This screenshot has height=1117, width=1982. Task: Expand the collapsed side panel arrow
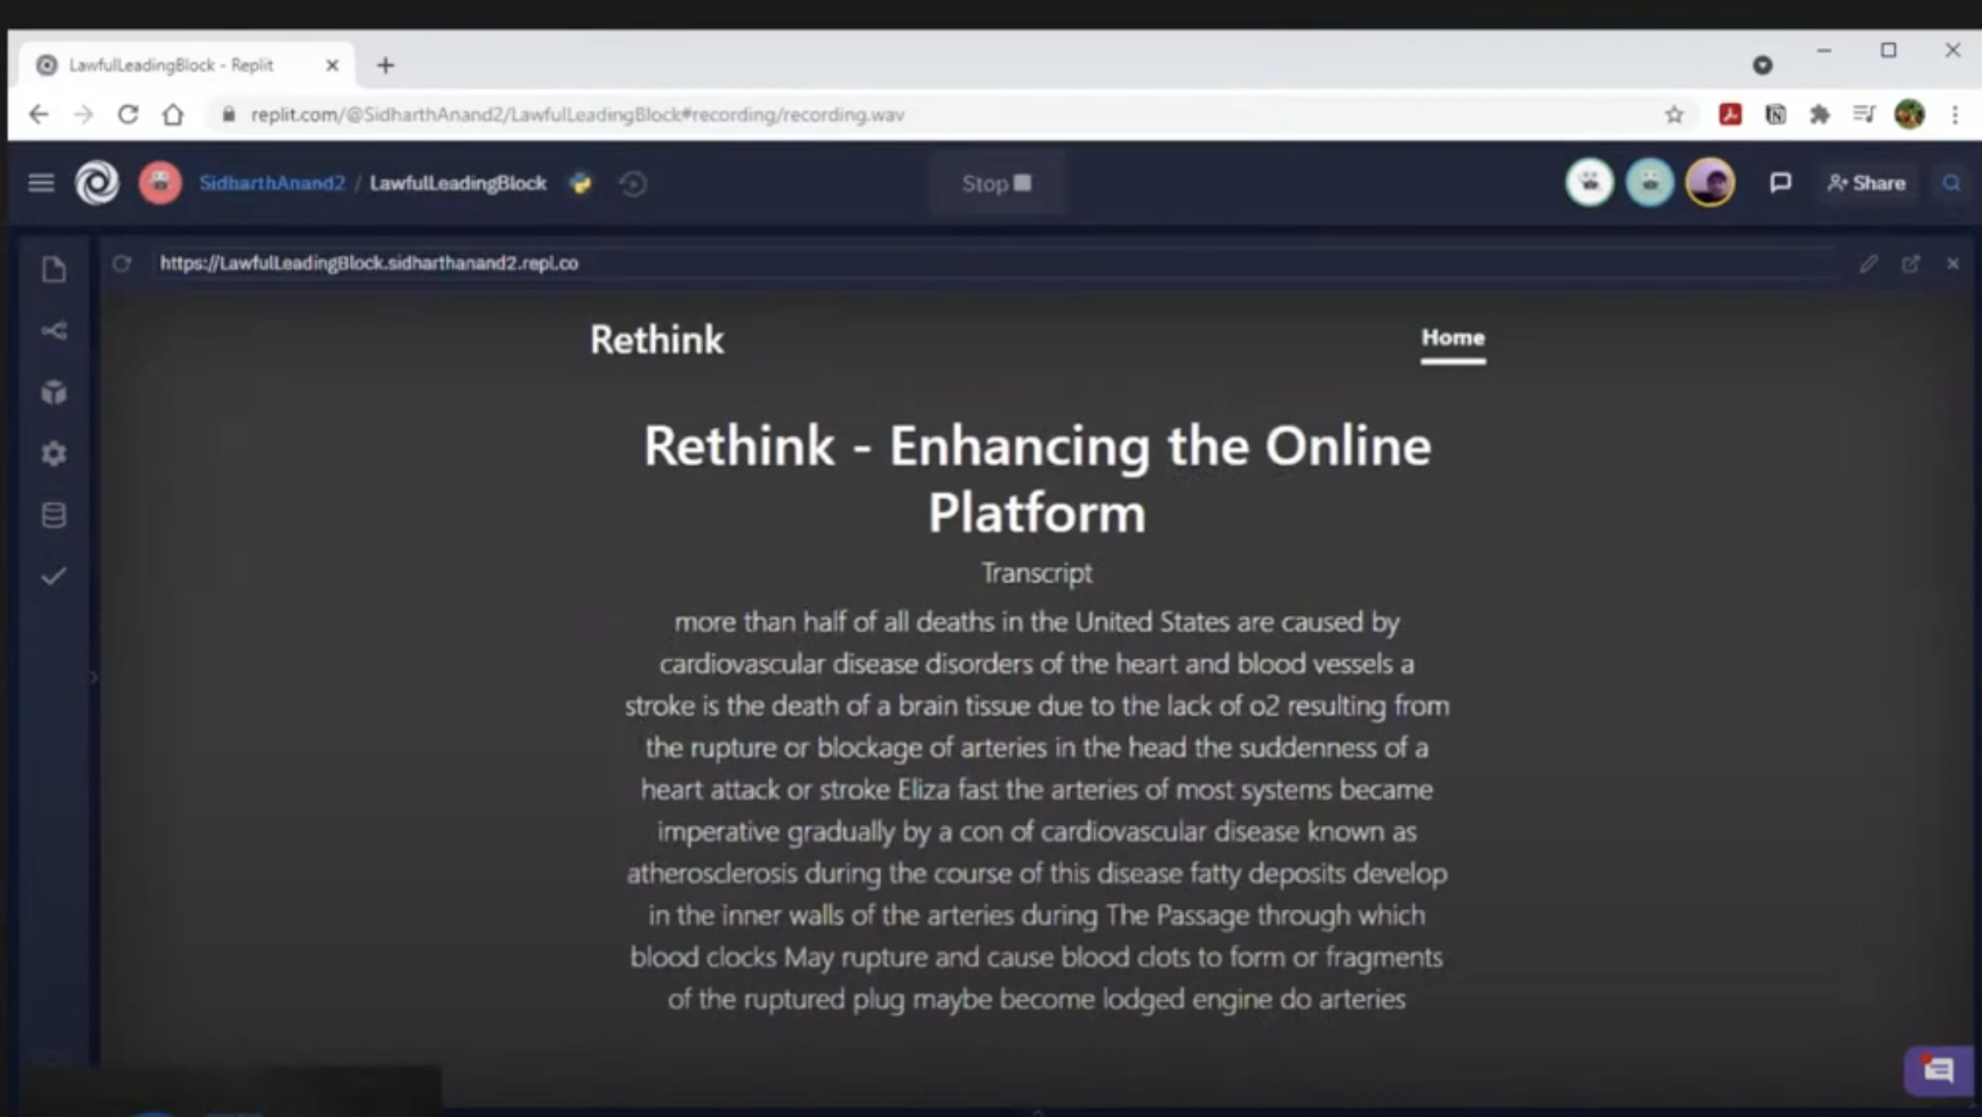click(x=94, y=678)
